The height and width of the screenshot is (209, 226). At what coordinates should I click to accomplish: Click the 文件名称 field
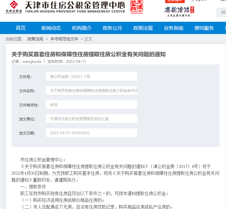pyautogui.click(x=91, y=90)
